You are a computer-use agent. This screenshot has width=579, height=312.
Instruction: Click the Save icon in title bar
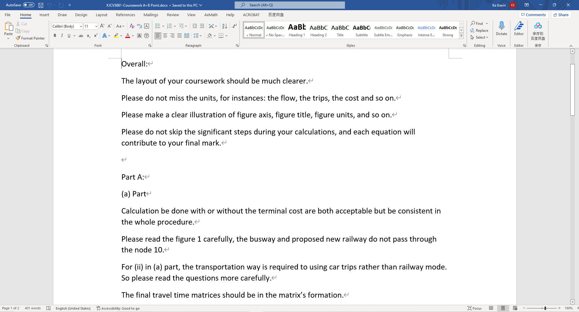point(41,5)
